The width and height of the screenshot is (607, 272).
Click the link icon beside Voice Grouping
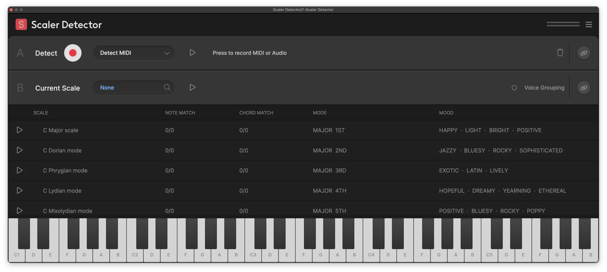584,88
